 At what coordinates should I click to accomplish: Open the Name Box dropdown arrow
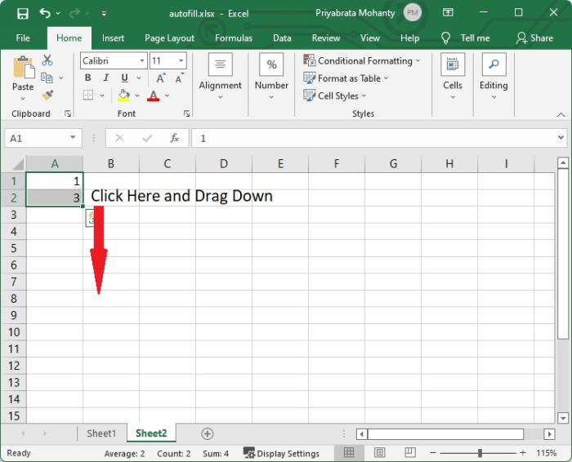[73, 138]
